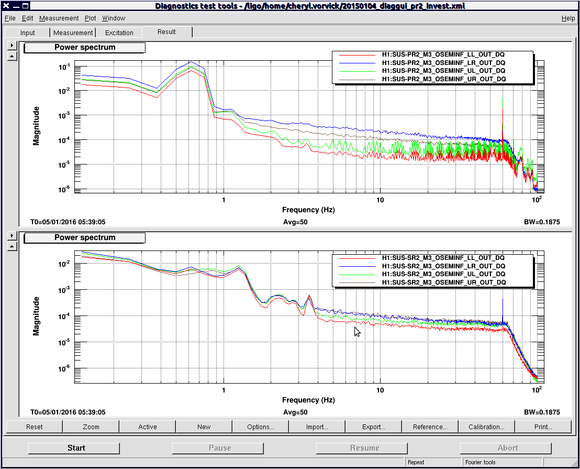Click the Resume button
The image size is (580, 469).
362,448
